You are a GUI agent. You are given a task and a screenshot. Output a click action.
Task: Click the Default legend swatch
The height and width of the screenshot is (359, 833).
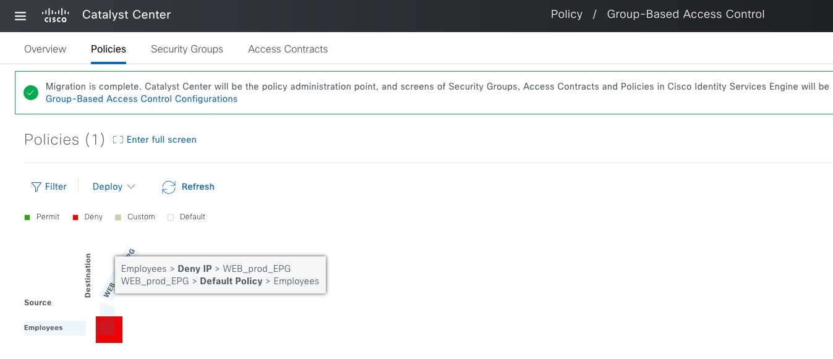(x=171, y=217)
